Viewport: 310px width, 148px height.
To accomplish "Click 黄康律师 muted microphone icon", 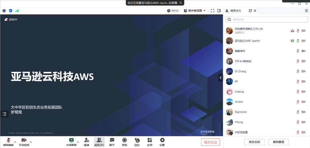I will point(298,51).
